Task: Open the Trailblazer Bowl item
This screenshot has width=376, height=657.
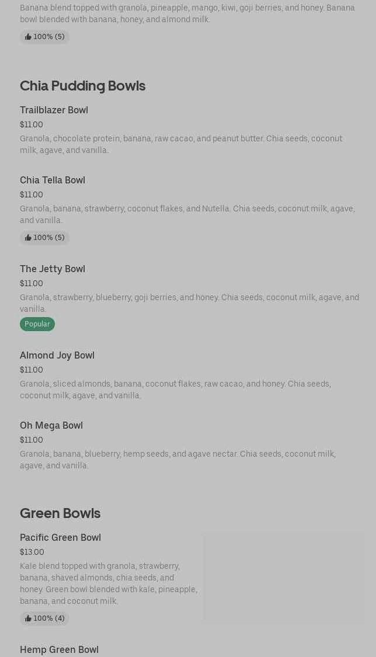Action: [54, 110]
